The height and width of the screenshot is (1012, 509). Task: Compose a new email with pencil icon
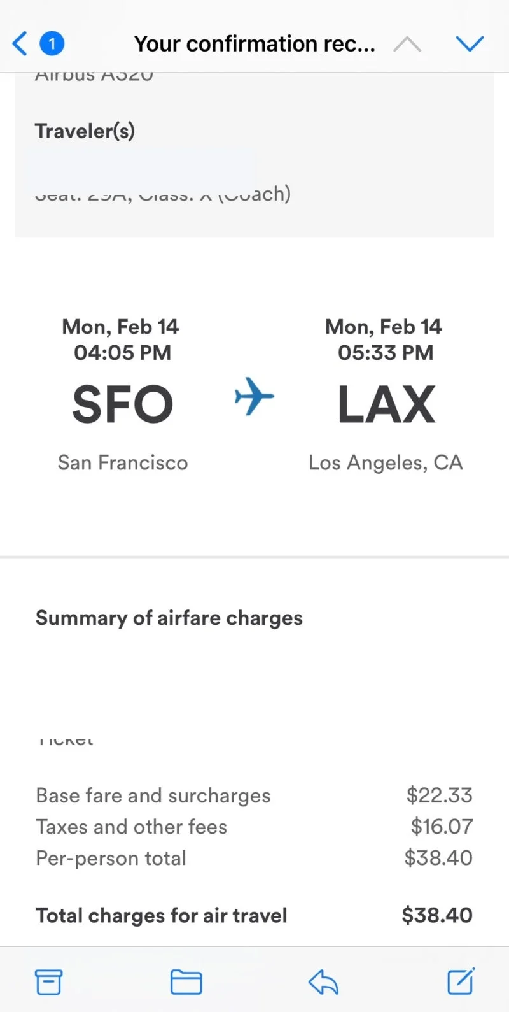coord(461,981)
